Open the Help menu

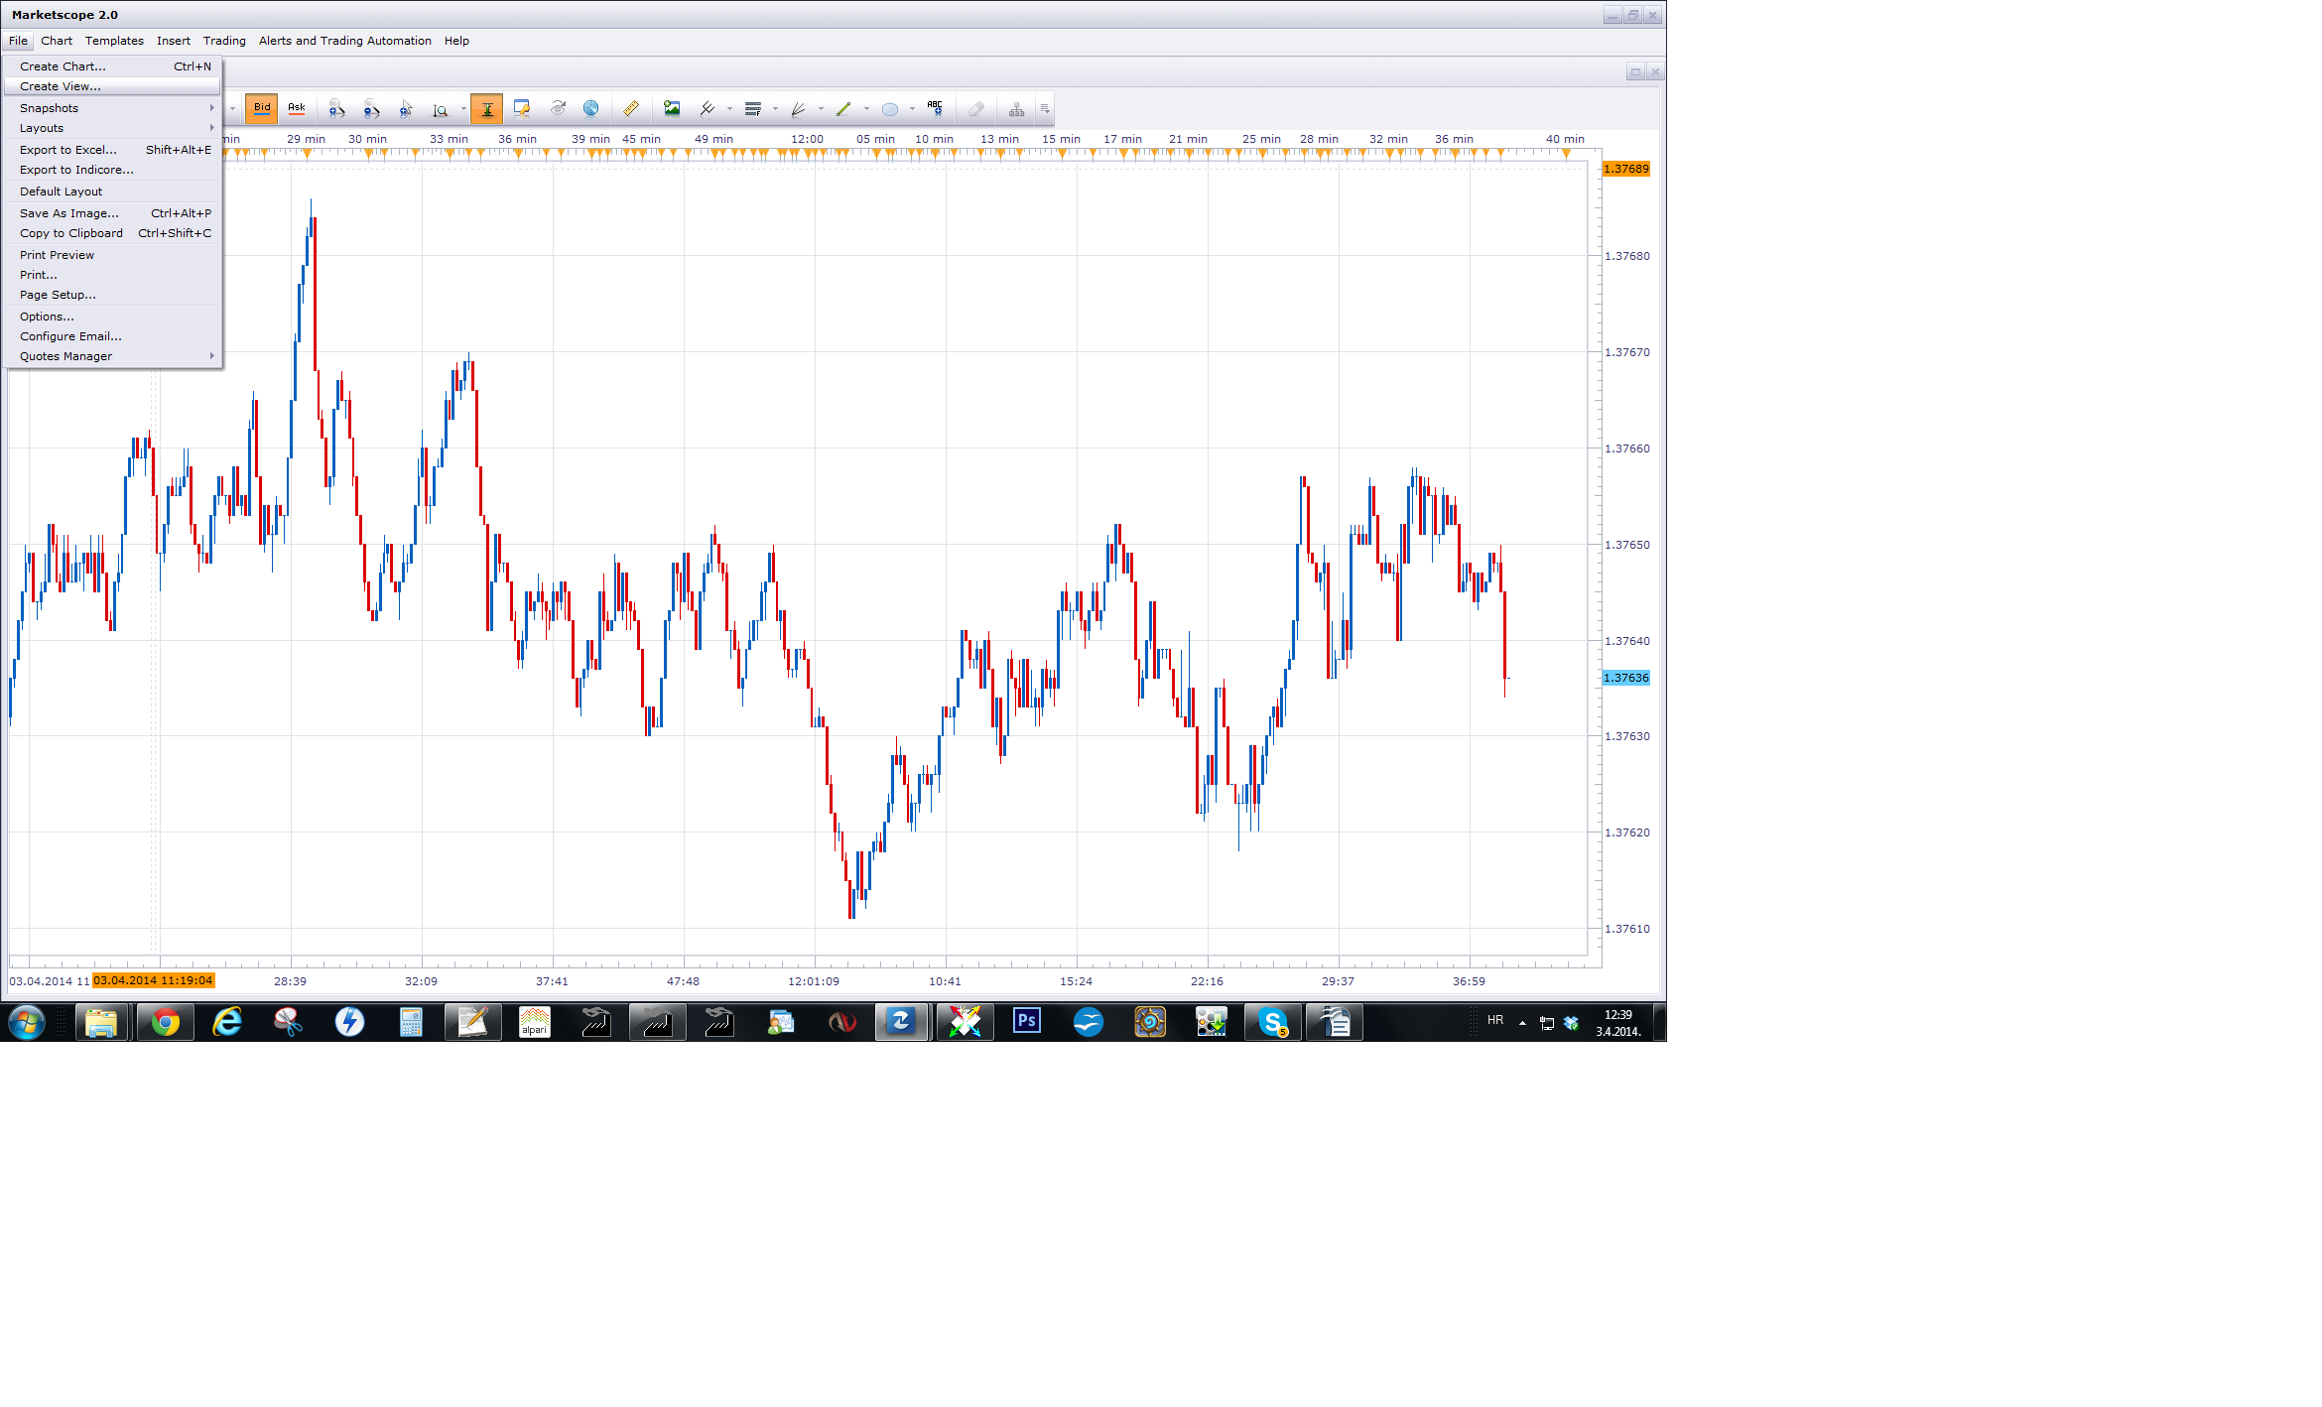pos(456,41)
